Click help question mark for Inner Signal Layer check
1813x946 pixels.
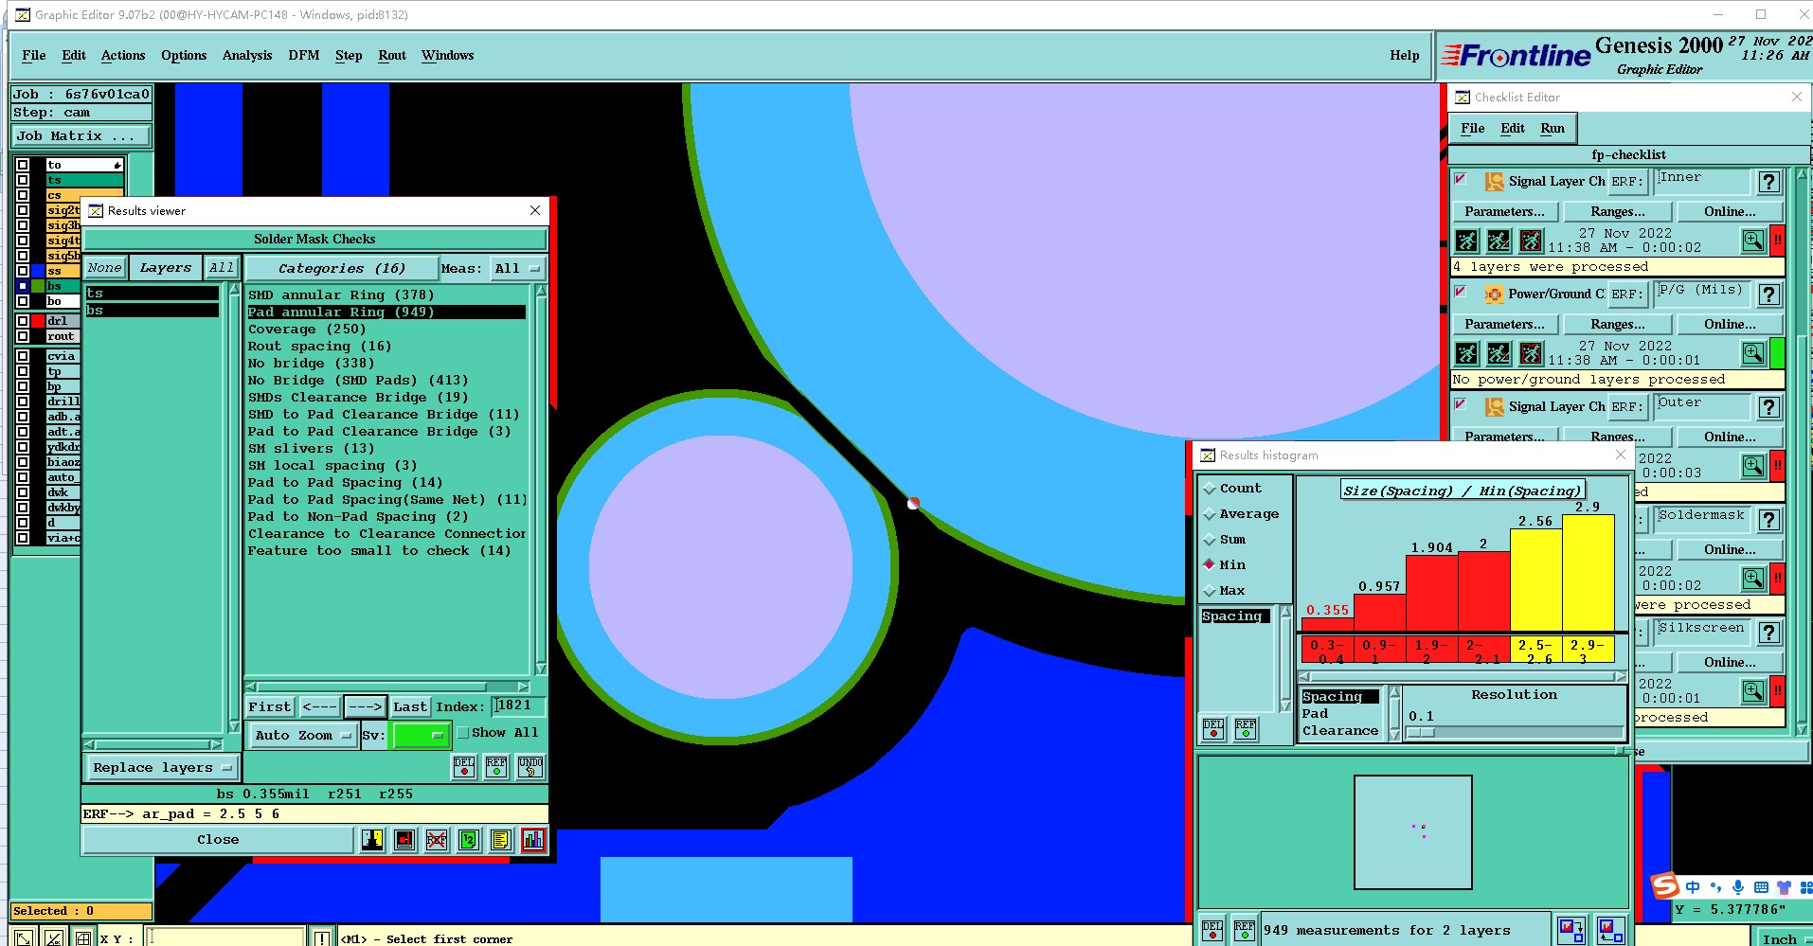coord(1768,182)
